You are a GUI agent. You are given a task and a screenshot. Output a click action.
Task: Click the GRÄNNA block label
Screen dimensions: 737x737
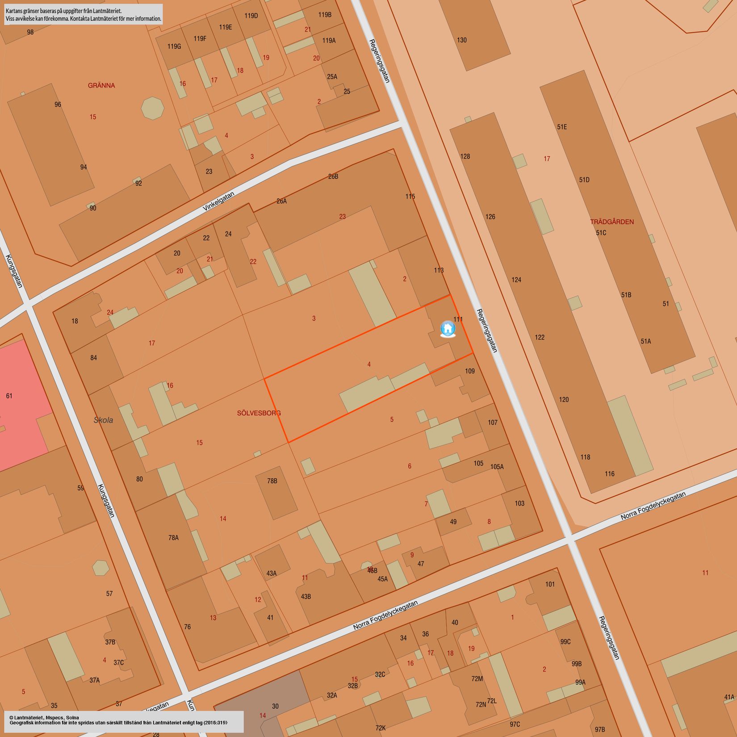pos(101,85)
